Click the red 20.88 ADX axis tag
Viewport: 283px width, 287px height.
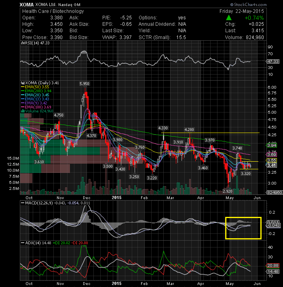(273, 266)
